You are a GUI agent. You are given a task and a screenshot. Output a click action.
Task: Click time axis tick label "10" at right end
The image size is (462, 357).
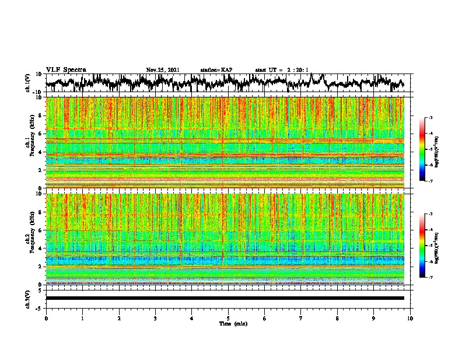pos(410,318)
